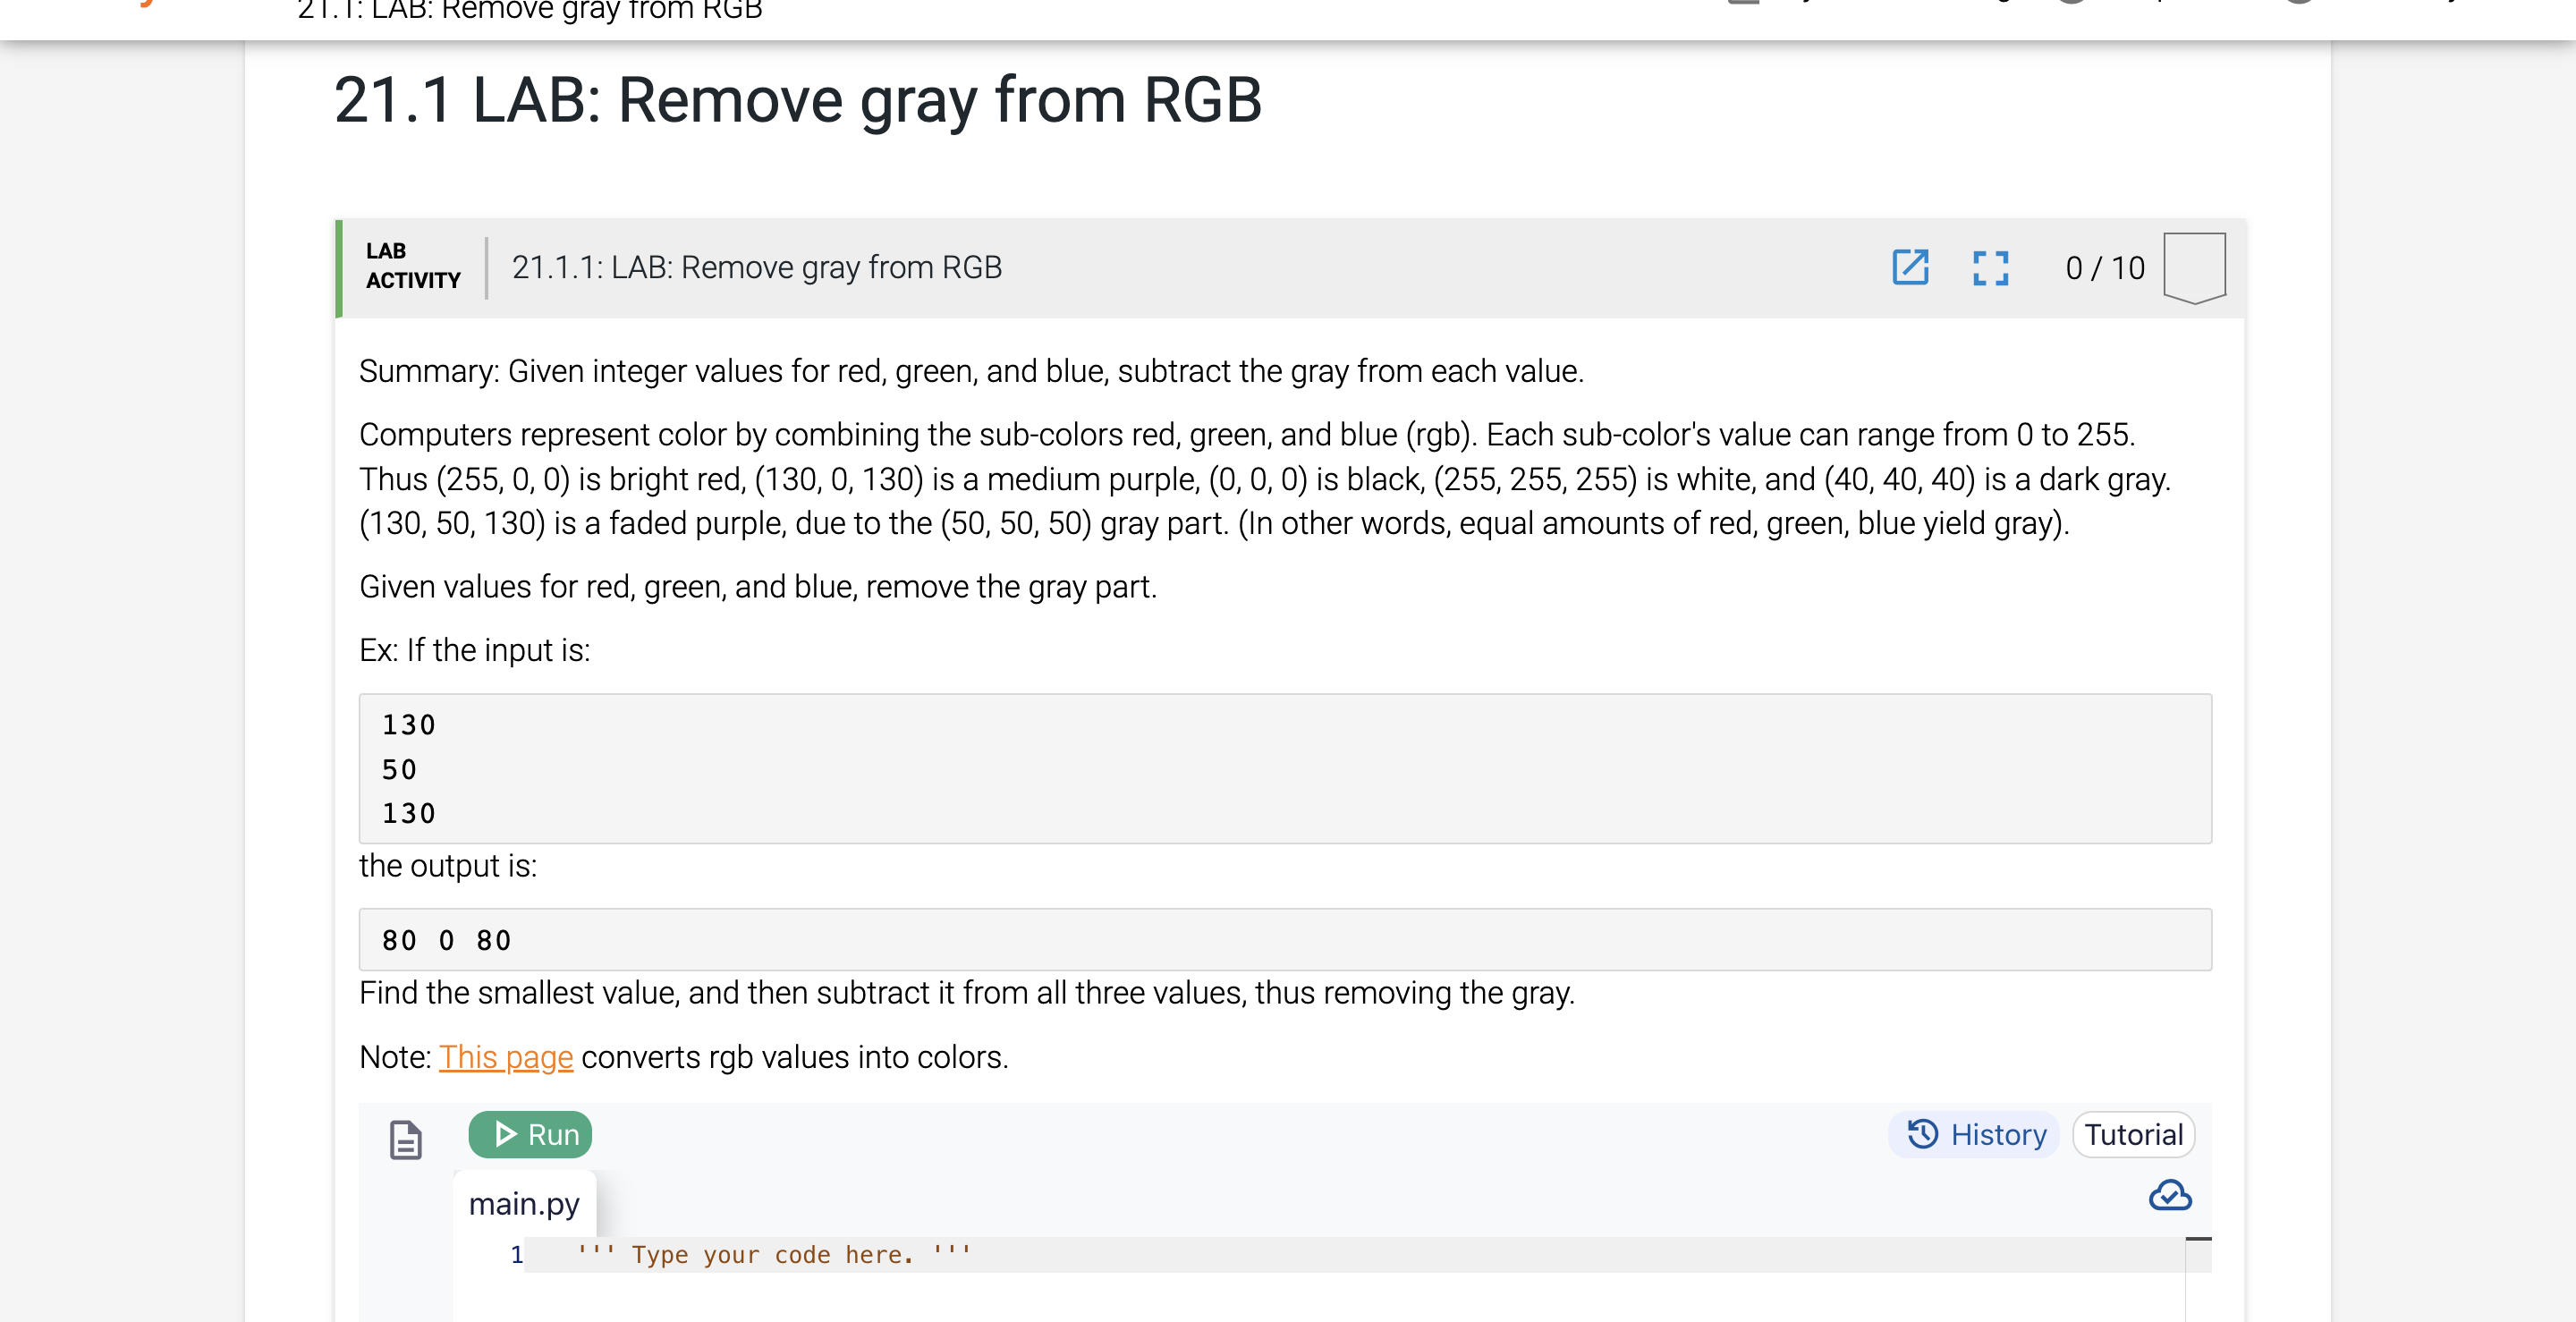Open the lab activity in a new window
2576x1322 pixels.
click(x=1911, y=267)
